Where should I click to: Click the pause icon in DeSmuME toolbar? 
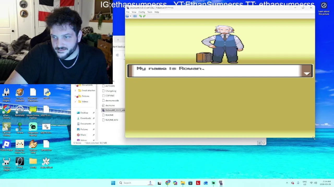[x=135, y=16]
